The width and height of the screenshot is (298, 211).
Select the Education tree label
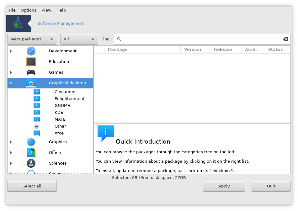click(59, 62)
